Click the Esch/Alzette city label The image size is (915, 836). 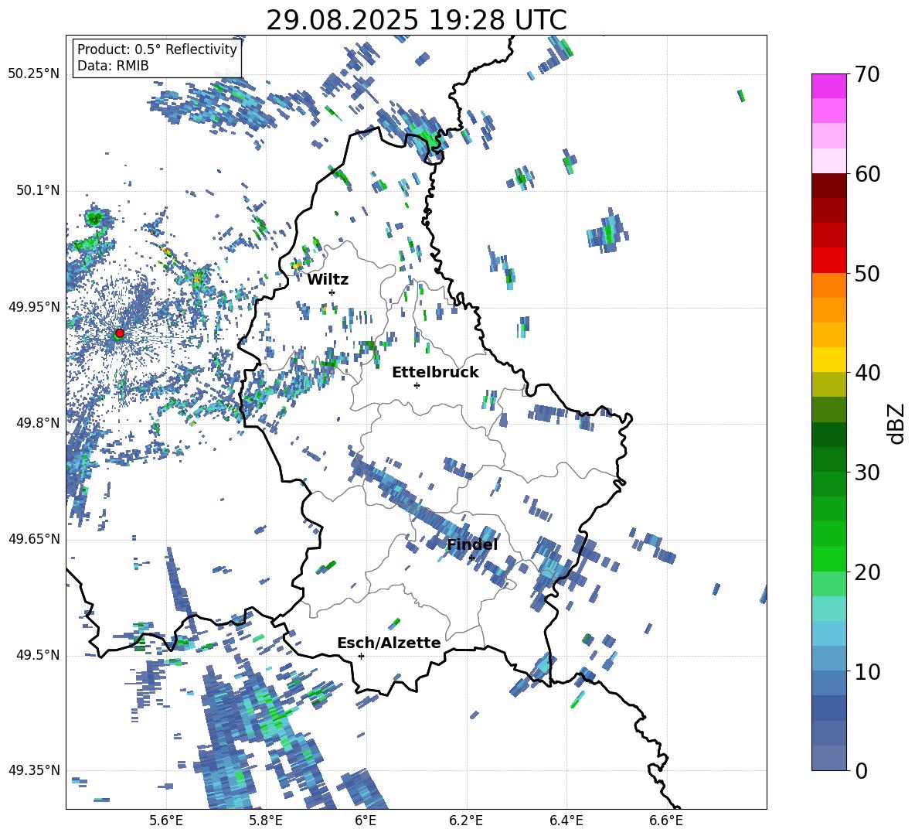tap(389, 643)
